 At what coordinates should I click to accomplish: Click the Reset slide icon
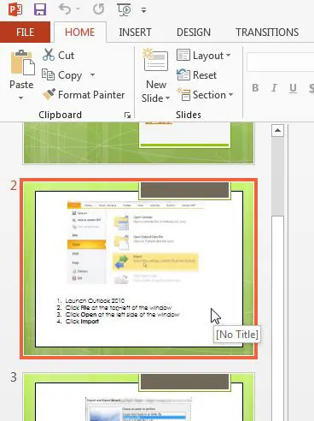pyautogui.click(x=183, y=74)
